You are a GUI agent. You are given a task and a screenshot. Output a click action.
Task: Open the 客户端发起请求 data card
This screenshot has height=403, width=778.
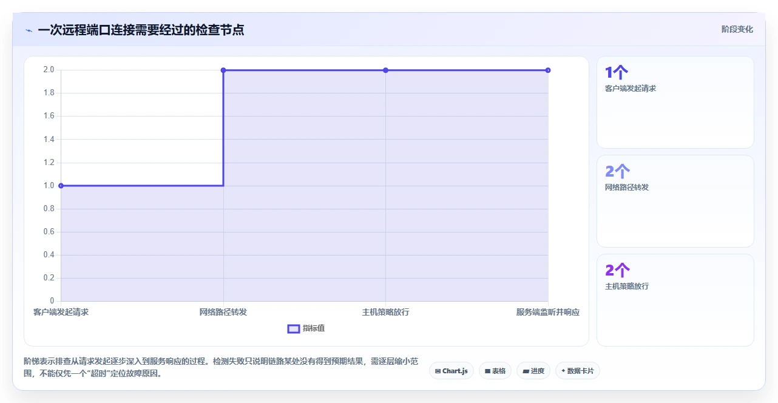tap(675, 103)
